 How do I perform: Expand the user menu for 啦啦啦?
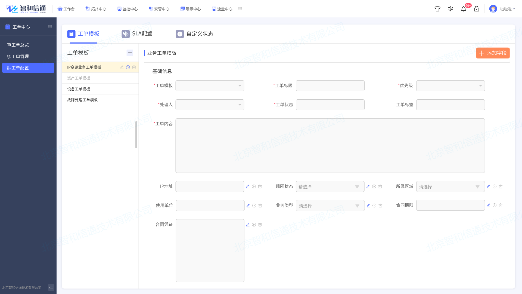point(507,9)
